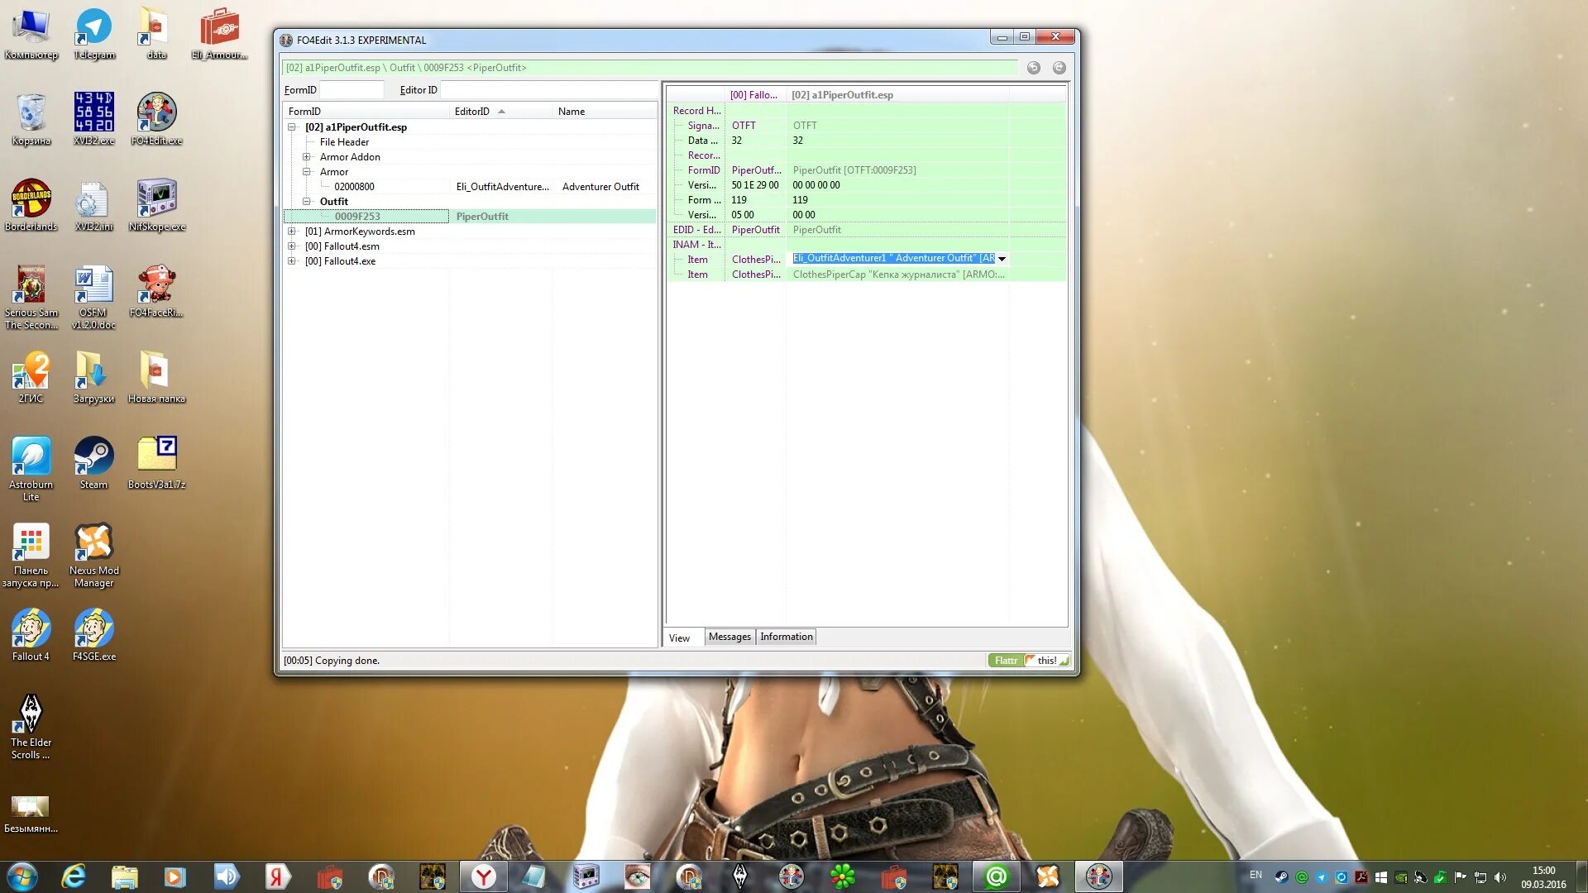1588x893 pixels.
Task: Click the volume icon in system tray
Action: (x=1500, y=876)
